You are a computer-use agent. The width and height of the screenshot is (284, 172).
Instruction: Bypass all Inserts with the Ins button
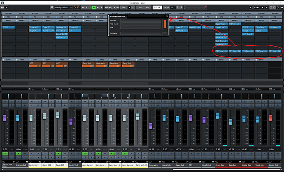[x=106, y=7]
